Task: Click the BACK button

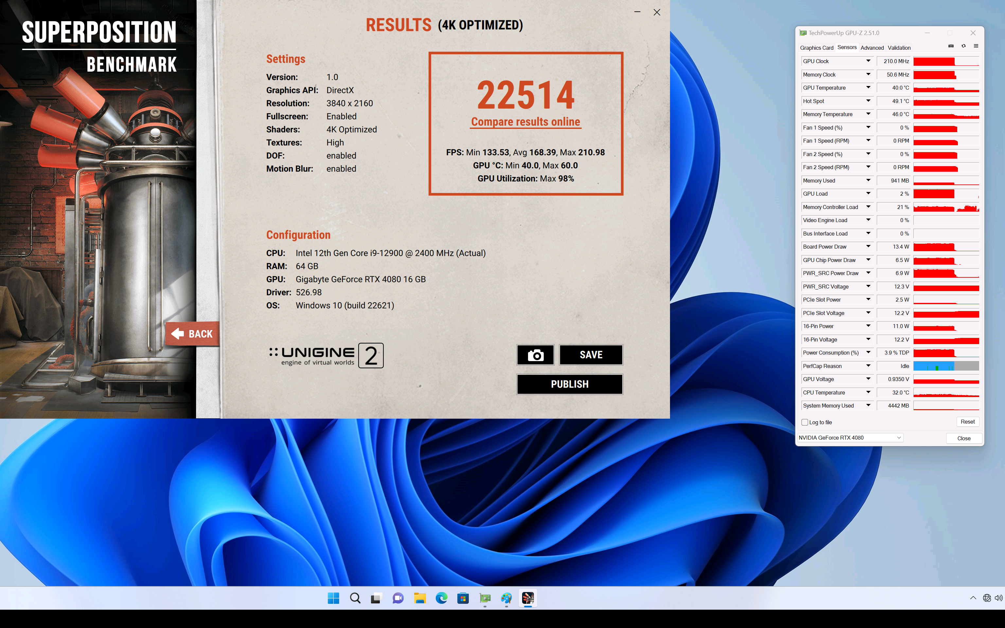Action: coord(192,334)
